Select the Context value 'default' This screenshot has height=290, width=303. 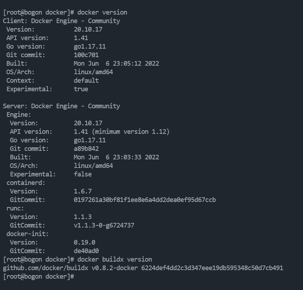86,81
